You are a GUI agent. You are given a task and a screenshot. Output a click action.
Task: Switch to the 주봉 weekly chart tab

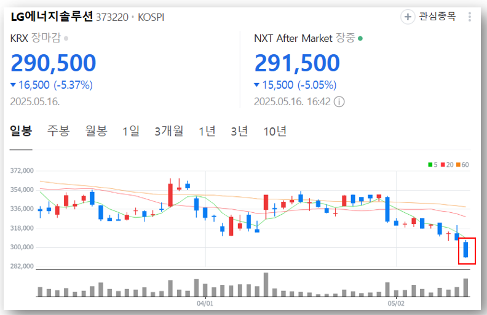58,131
